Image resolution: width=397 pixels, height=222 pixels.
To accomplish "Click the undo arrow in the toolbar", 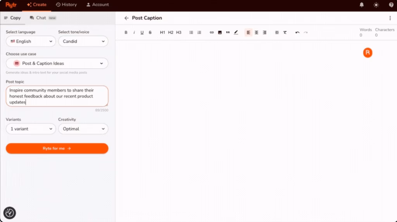I will [x=297, y=32].
